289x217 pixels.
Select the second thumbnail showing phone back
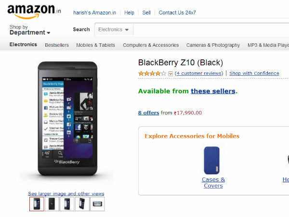[52, 204]
